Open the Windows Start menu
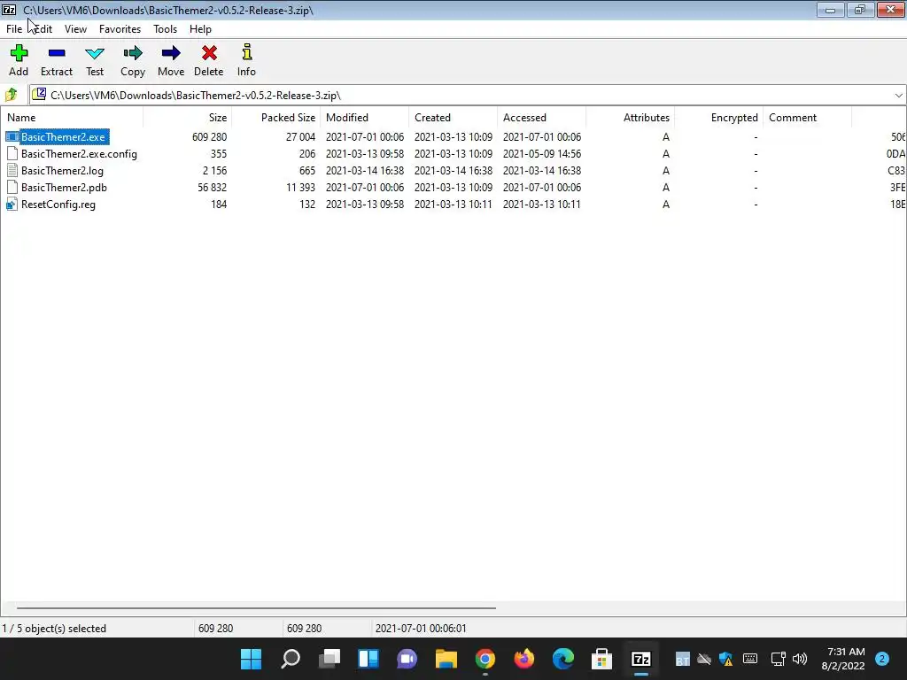This screenshot has height=680, width=907. click(251, 659)
